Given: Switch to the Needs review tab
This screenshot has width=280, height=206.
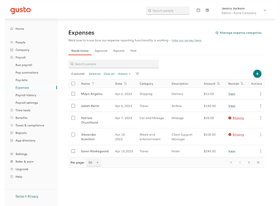Looking at the screenshot, I should [x=80, y=51].
